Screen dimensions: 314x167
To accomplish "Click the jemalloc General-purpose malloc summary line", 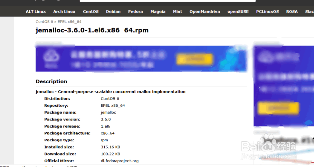I will click(110, 92).
